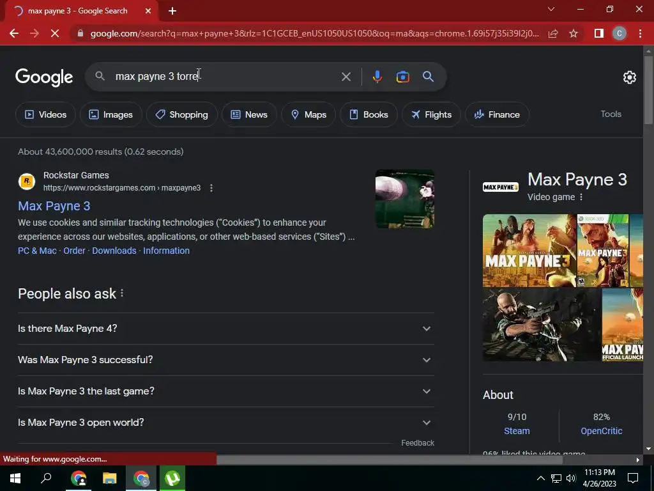
Task: Switch to the Shopping filter
Action: (182, 114)
